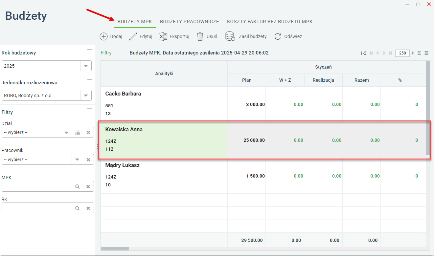Viewport: 434px width, 256px height.
Task: Click the Eksportuj Excel icon
Action: (163, 36)
